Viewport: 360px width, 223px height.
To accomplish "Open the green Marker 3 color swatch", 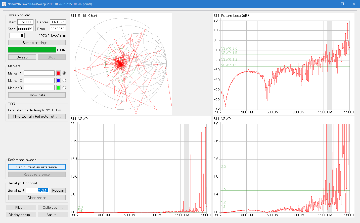I will [58, 88].
